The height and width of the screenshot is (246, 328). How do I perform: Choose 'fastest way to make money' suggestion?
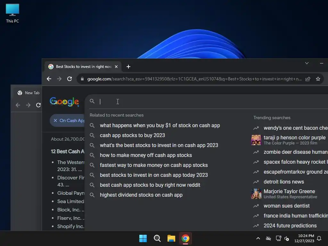(x=154, y=165)
